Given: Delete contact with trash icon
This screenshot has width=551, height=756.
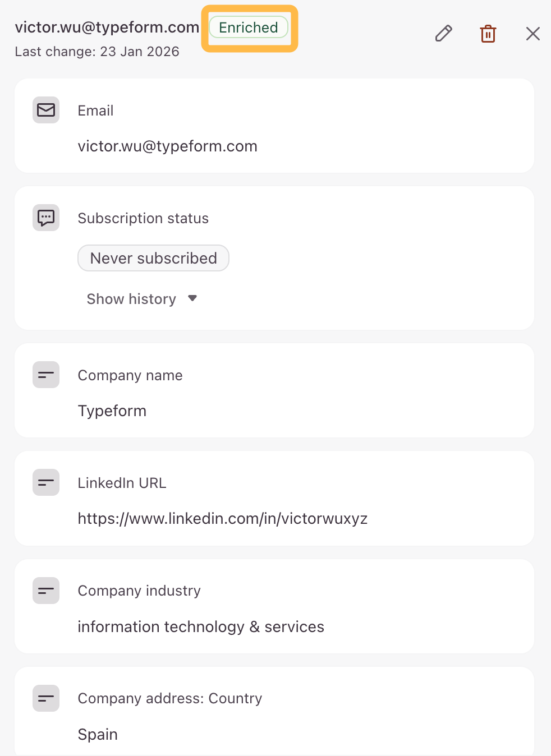Looking at the screenshot, I should click(x=488, y=34).
